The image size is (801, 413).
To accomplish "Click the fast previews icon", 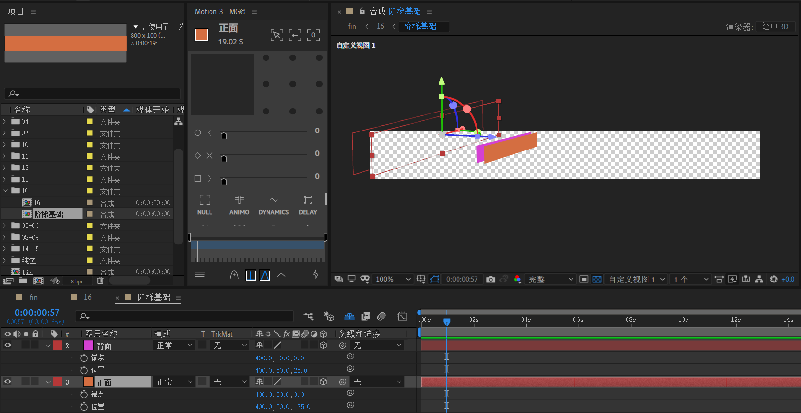I will pyautogui.click(x=732, y=279).
